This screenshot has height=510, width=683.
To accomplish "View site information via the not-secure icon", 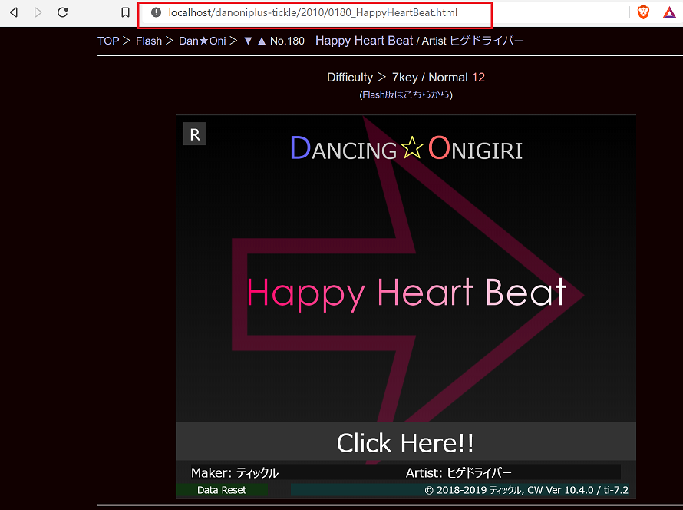I will 156,12.
